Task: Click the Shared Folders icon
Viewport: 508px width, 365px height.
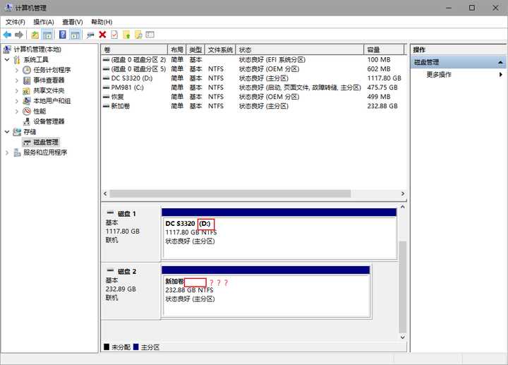Action: point(27,91)
